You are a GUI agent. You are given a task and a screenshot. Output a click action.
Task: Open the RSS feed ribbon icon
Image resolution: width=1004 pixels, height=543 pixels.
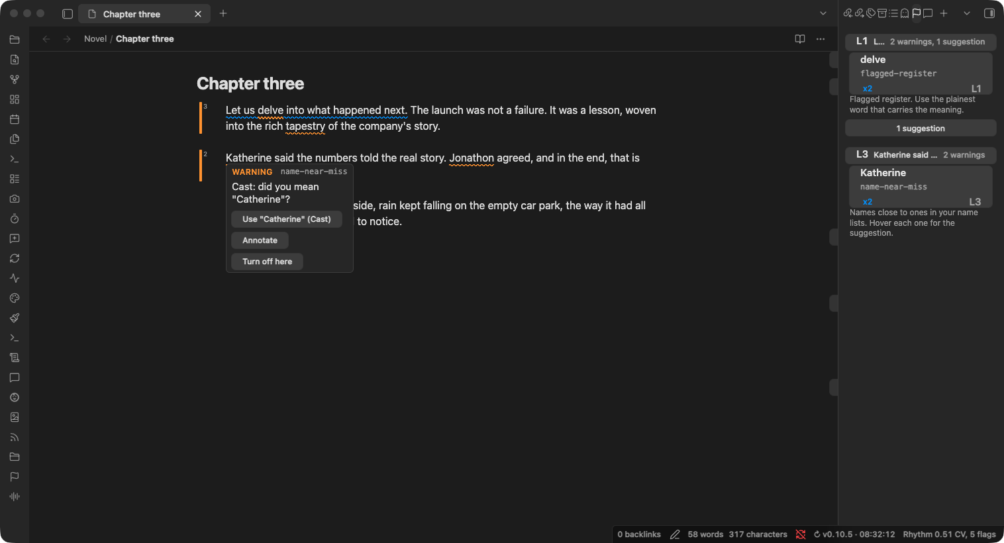click(15, 437)
